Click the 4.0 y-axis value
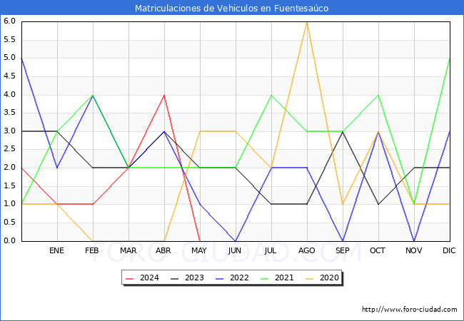The height and width of the screenshot is (321, 464). (x=9, y=94)
